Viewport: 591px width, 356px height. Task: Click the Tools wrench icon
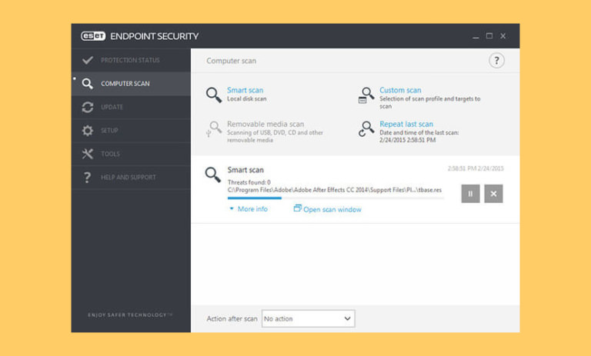(88, 154)
